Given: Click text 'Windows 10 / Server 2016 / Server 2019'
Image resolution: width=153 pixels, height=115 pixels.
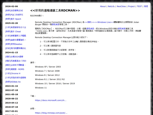Looking at the screenshot, I should pyautogui.click(x=55, y=83).
